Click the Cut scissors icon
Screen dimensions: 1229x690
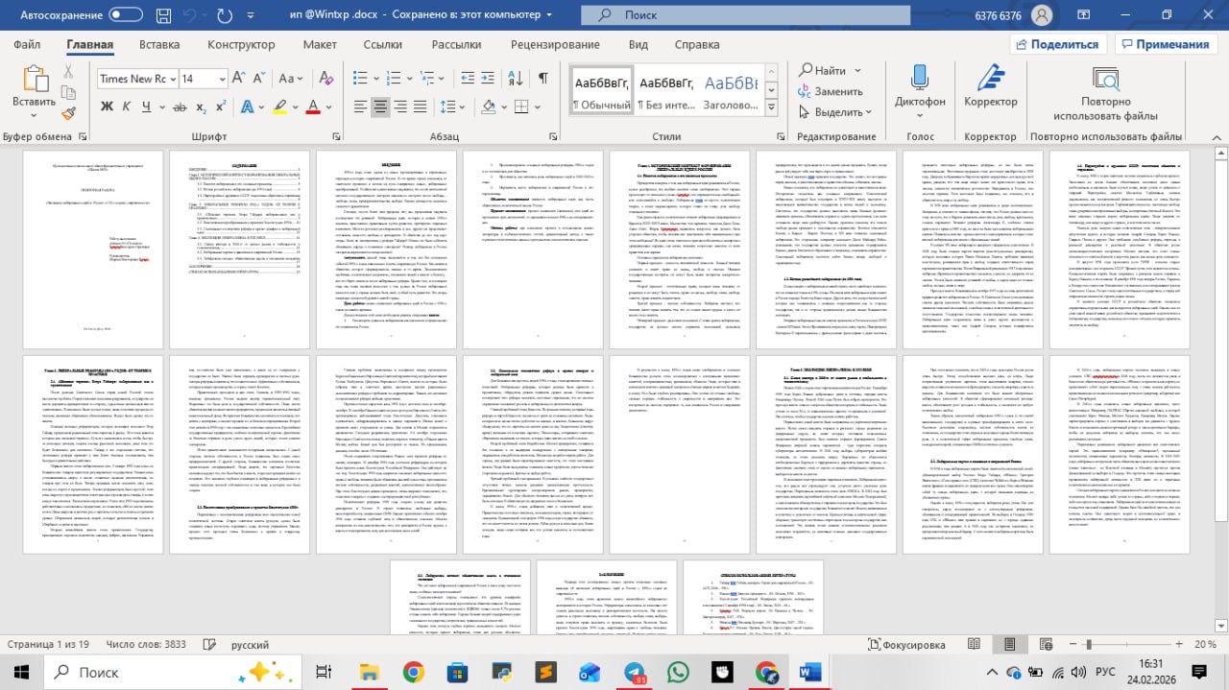(x=69, y=71)
